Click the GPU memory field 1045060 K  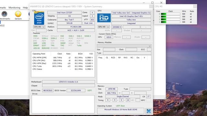pos(117,27)
